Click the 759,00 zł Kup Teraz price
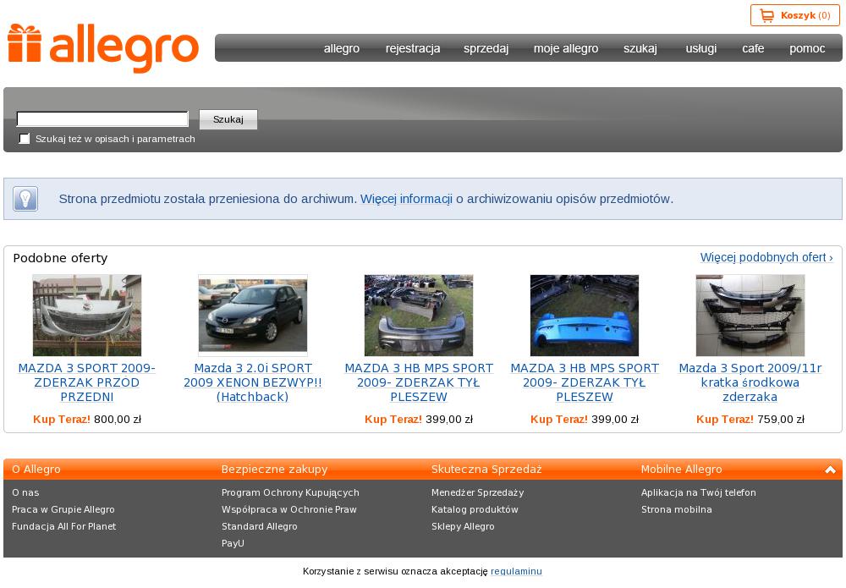846x588 pixels. tap(750, 419)
